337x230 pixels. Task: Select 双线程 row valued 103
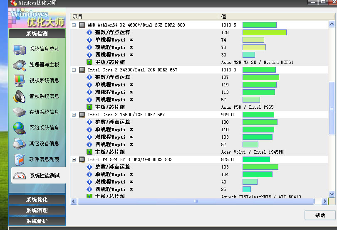199,137
